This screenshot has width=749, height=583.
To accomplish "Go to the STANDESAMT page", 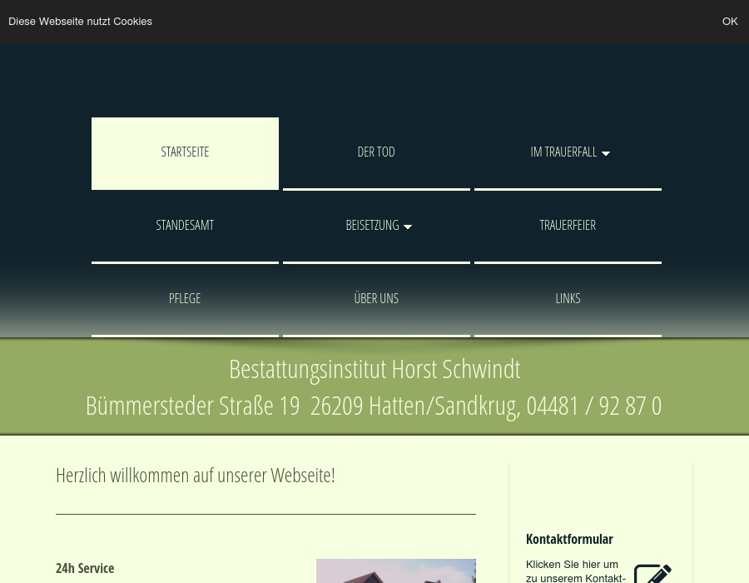I will click(185, 225).
